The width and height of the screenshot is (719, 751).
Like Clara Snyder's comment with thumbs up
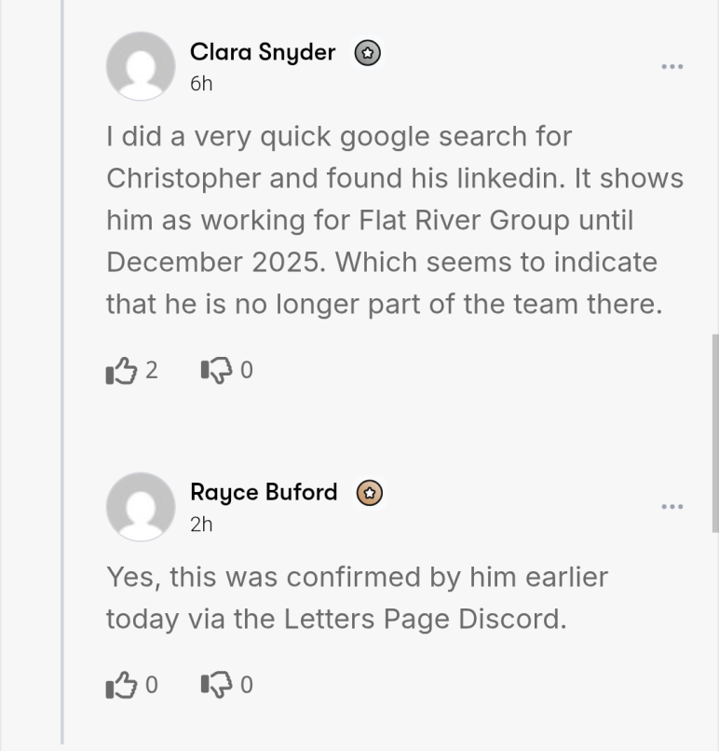point(121,371)
